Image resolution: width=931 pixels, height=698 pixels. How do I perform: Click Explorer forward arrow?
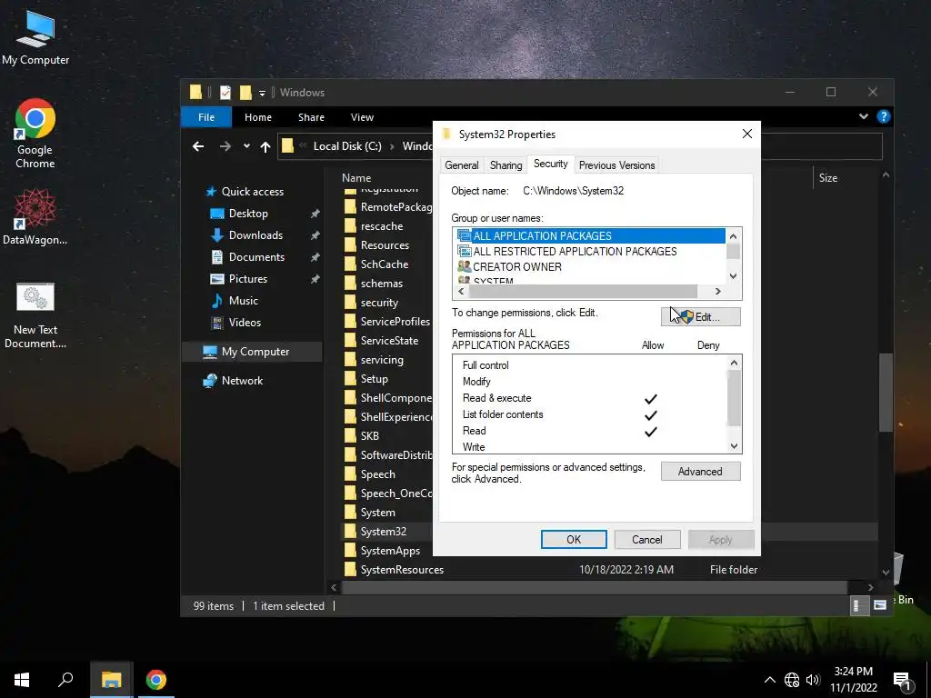coord(225,146)
